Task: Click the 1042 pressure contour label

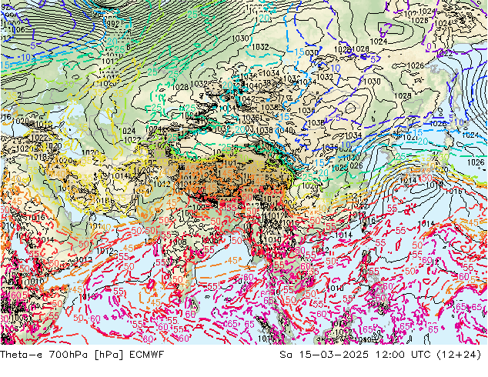Action: pyautogui.click(x=248, y=99)
